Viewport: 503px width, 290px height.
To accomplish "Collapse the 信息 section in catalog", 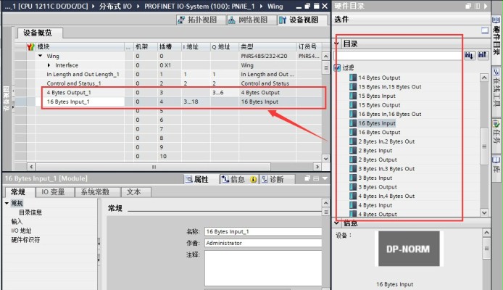I will pos(337,223).
